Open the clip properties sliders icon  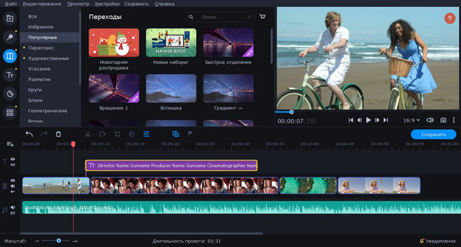[146, 134]
